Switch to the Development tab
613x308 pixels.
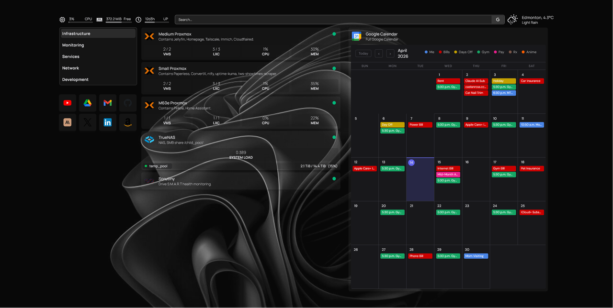coord(98,79)
